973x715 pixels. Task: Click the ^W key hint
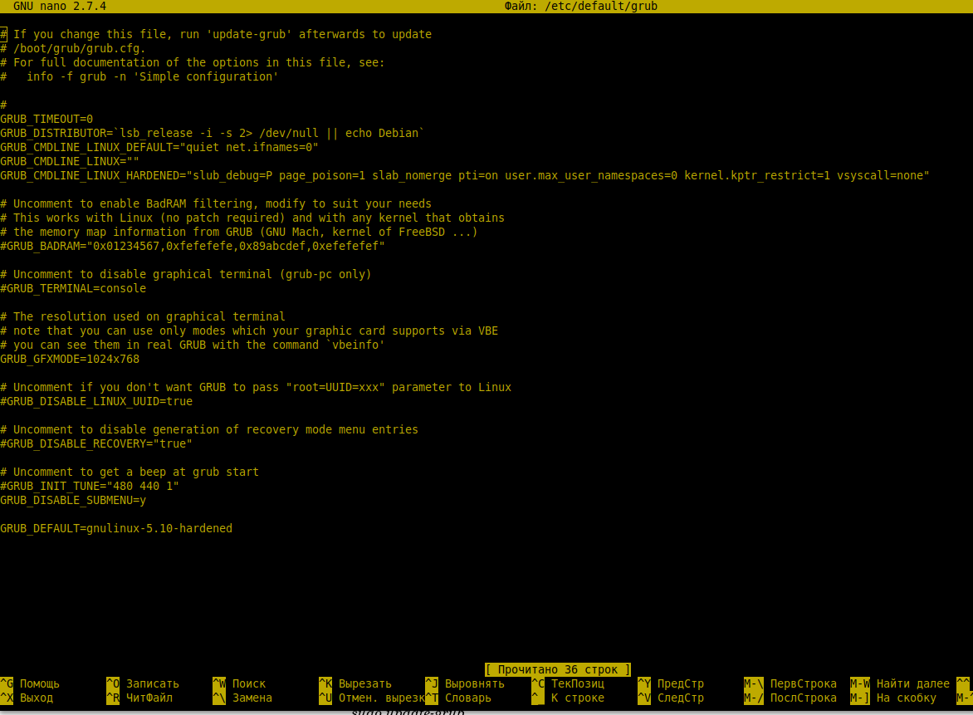click(x=219, y=683)
